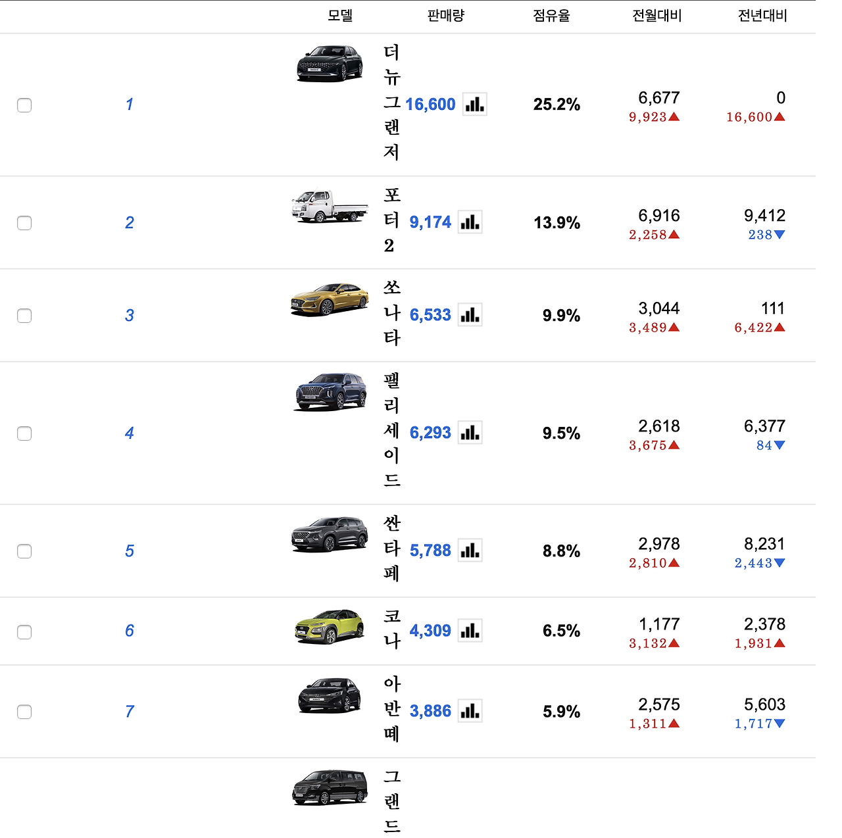
Task: Check the checkbox for rank 2 row
Action: pos(24,223)
